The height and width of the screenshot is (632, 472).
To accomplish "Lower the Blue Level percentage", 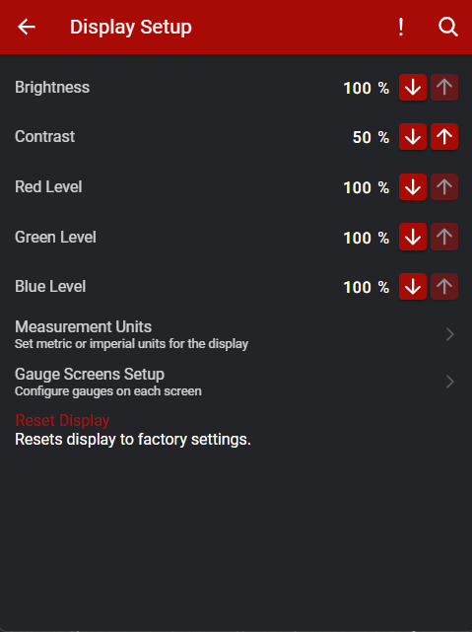I will 413,286.
